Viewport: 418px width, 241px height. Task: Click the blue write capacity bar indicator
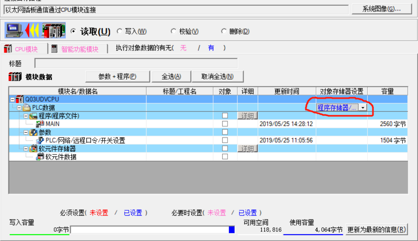pos(232,230)
